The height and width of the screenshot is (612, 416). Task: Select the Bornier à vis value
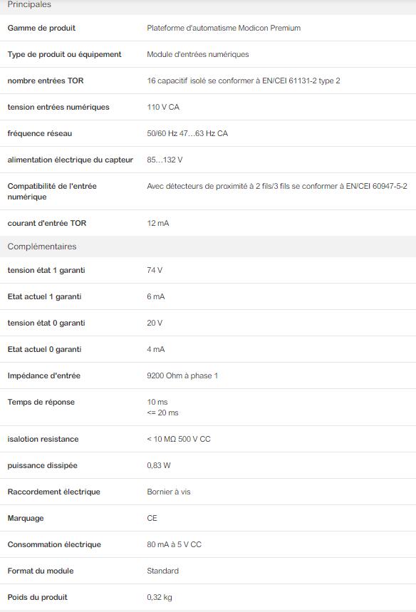(169, 492)
